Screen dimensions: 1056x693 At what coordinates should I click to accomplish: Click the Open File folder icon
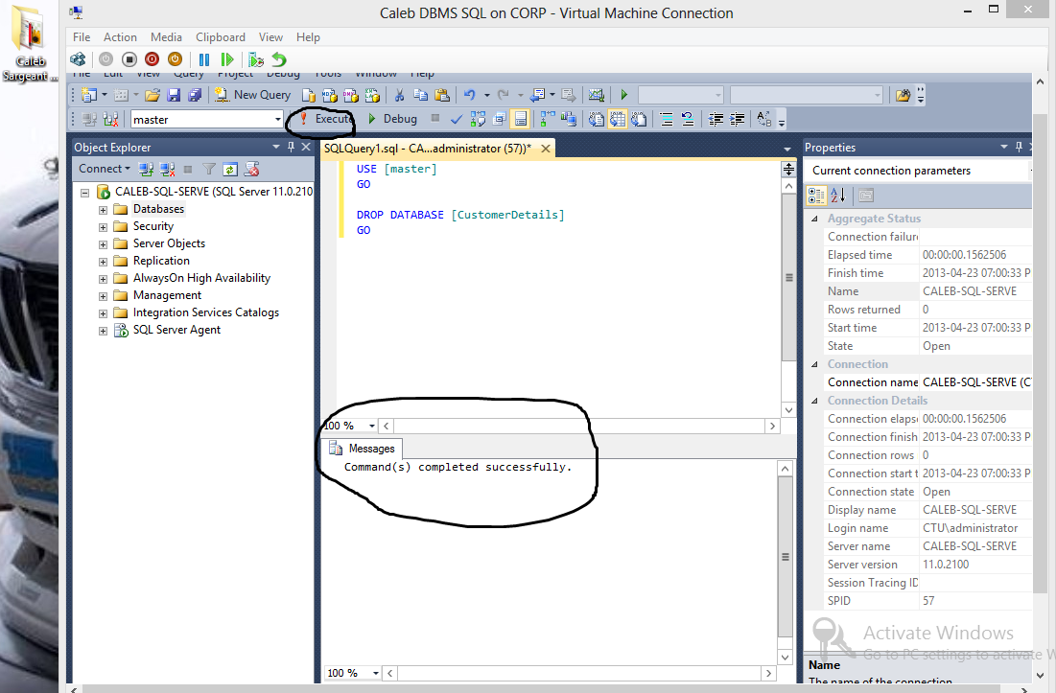tap(153, 95)
